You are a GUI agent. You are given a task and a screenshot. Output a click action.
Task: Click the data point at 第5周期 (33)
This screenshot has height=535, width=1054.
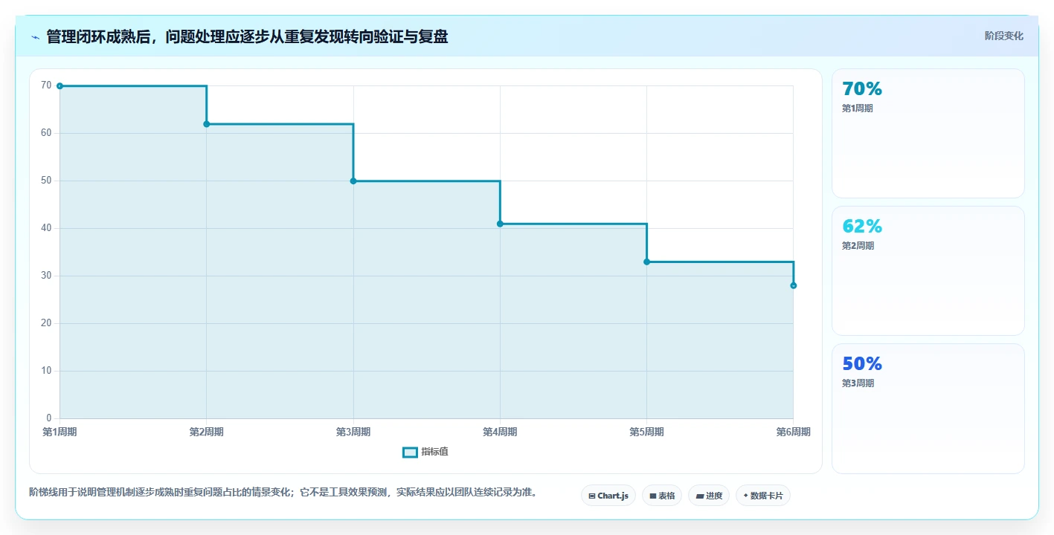[646, 262]
